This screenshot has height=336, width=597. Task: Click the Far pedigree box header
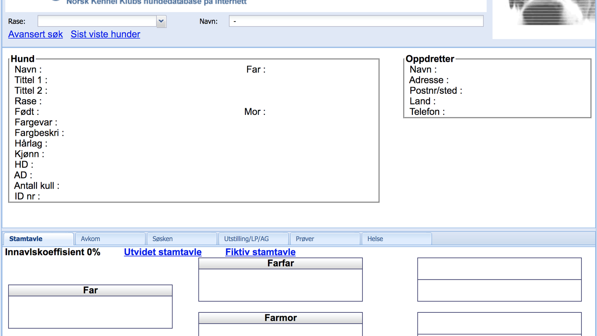click(x=90, y=290)
